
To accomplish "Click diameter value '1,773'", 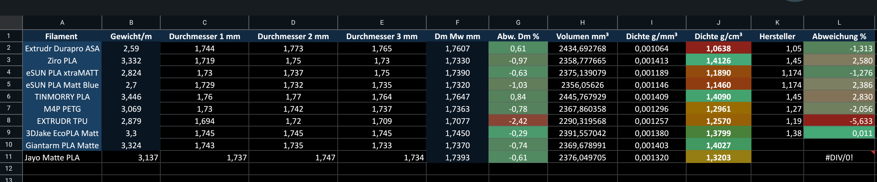I will tap(293, 48).
